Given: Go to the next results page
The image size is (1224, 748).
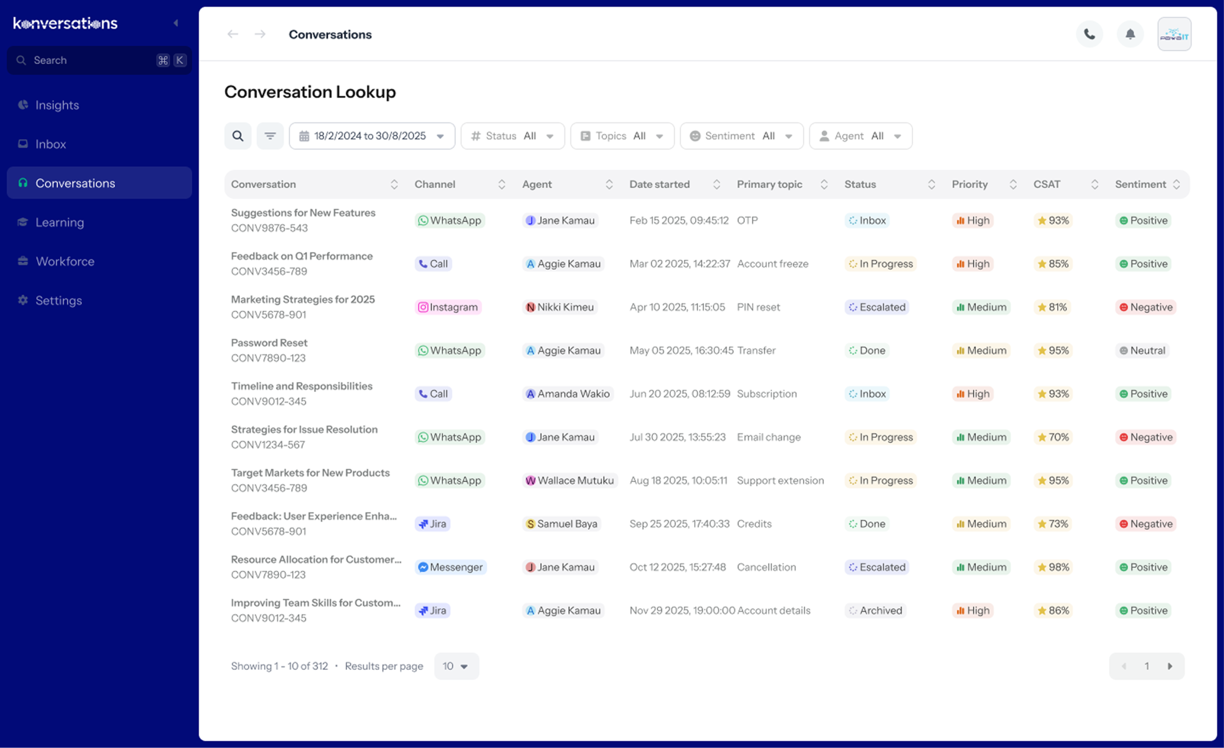Looking at the screenshot, I should click(x=1169, y=666).
